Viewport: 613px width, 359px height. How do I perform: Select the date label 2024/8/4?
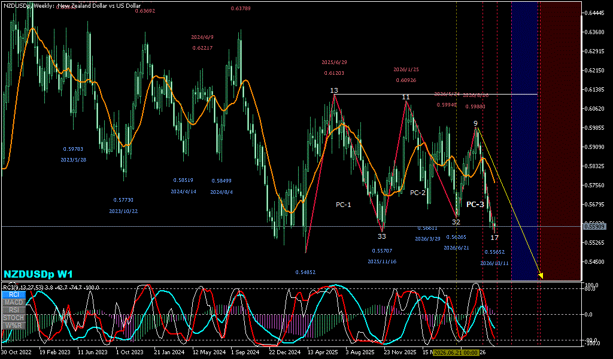(221, 192)
